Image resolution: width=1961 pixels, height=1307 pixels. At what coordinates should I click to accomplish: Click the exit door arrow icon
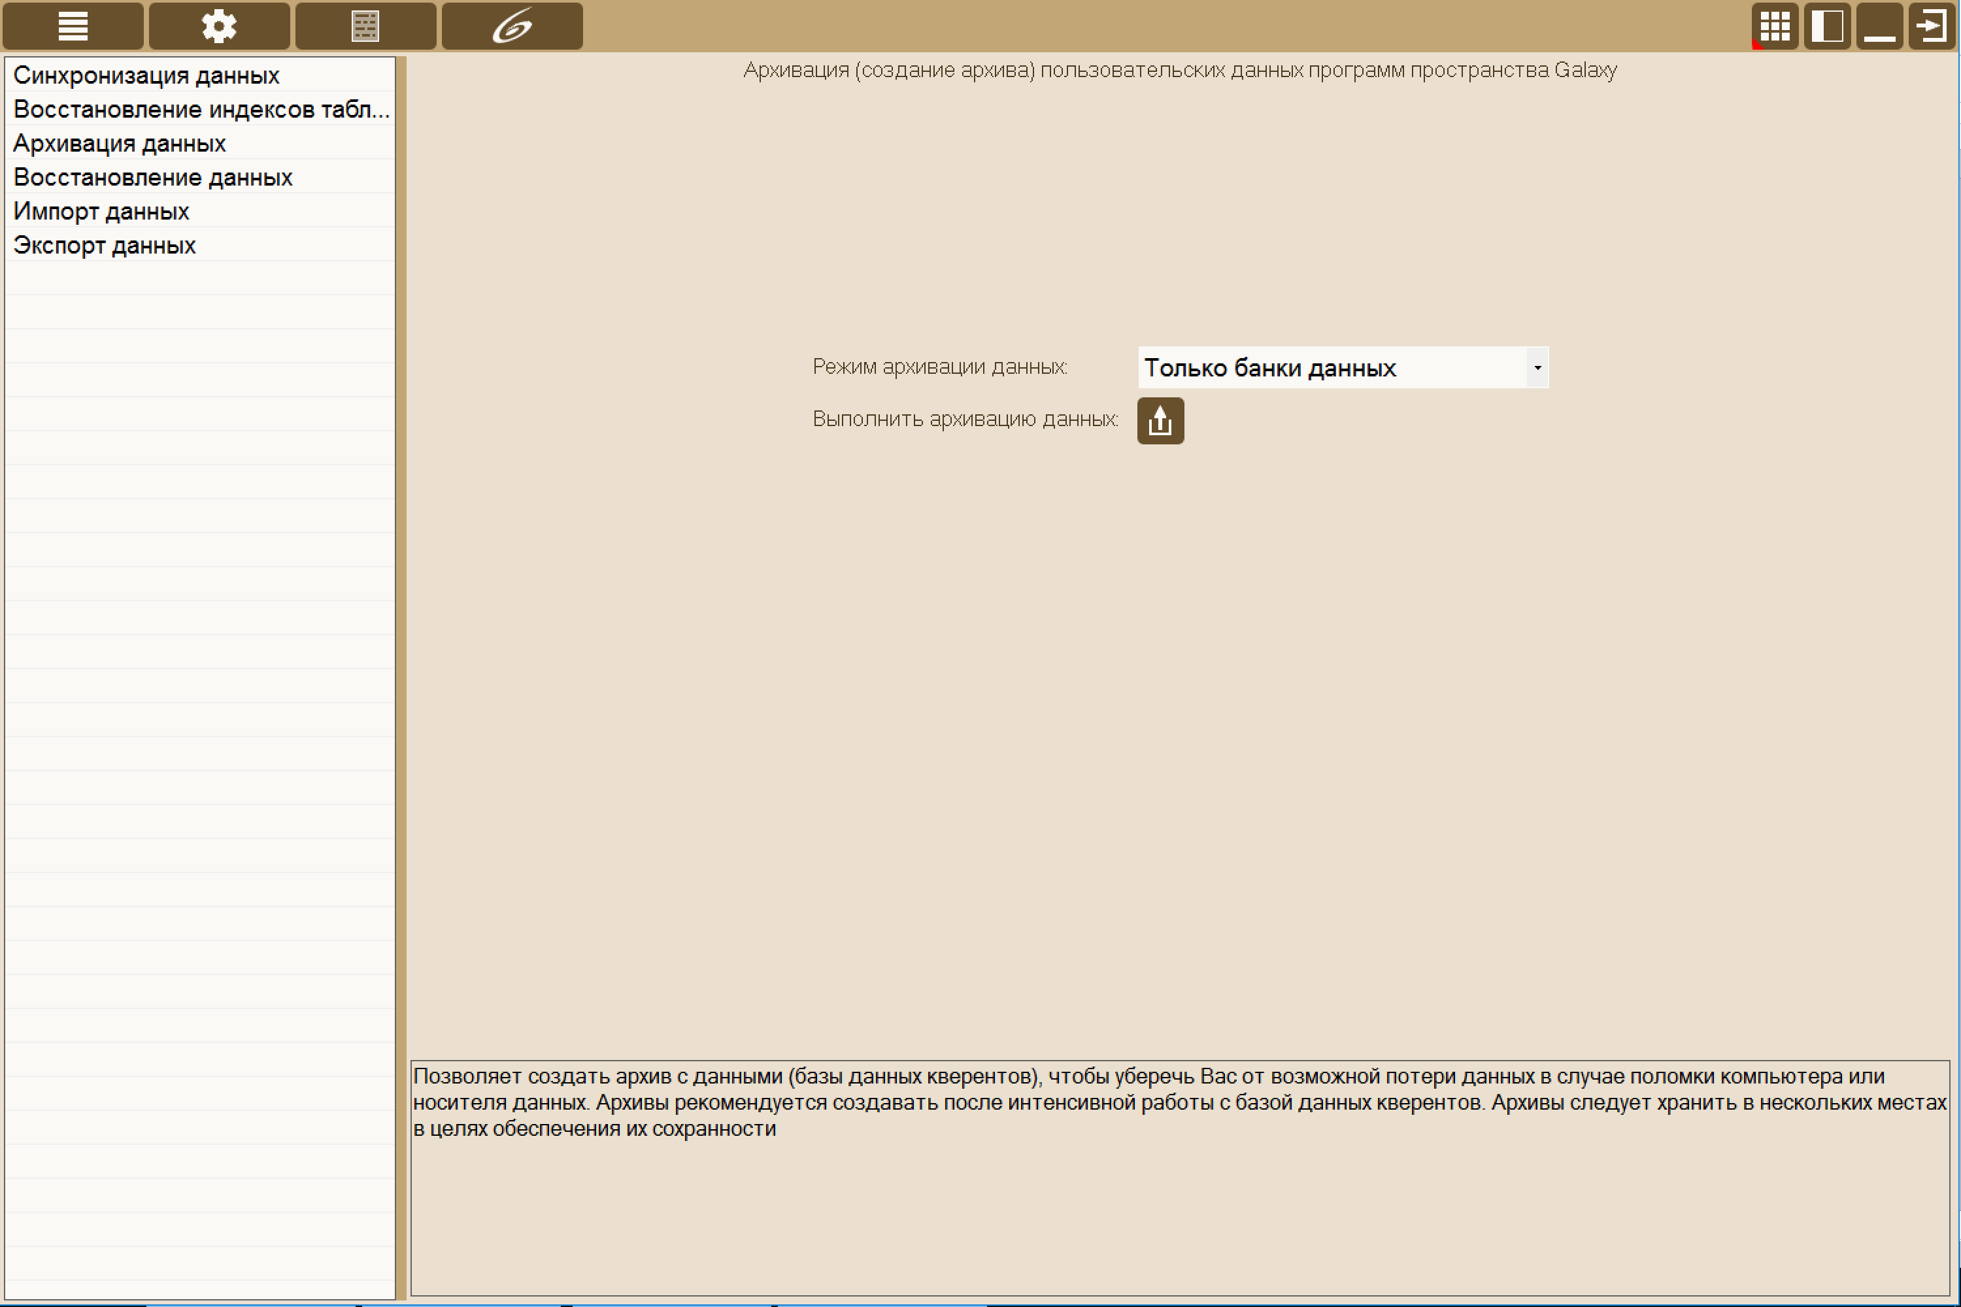coord(1932,26)
